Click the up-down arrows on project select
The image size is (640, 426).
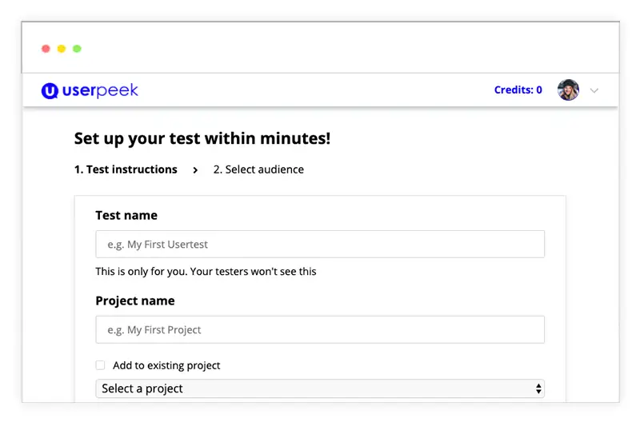(538, 389)
